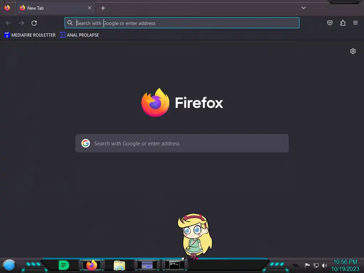Open the Start orb menu
Image resolution: width=364 pixels, height=273 pixels.
pyautogui.click(x=9, y=265)
